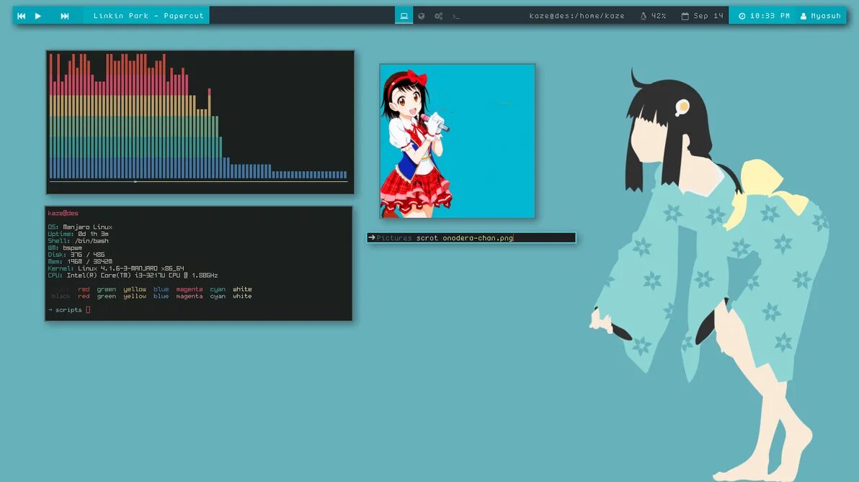Click the song title Linkin Park - Papercut
The width and height of the screenshot is (859, 482).
pos(148,15)
